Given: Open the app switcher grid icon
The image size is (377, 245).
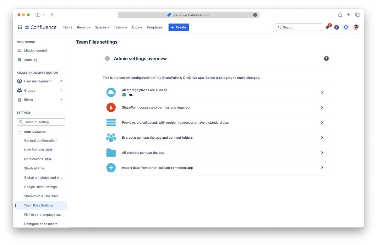Looking at the screenshot, I should click(20, 27).
